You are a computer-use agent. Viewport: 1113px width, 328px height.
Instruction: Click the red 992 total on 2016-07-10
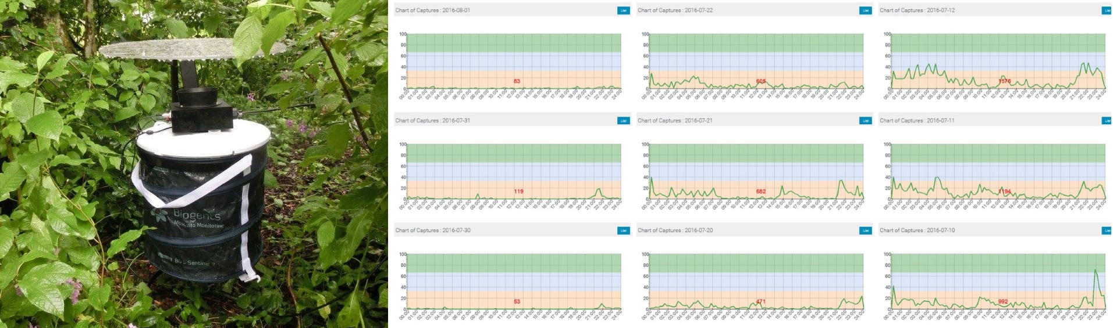pyautogui.click(x=1002, y=301)
